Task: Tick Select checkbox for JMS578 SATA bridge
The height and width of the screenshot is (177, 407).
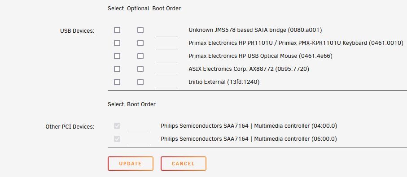Action: (x=117, y=30)
